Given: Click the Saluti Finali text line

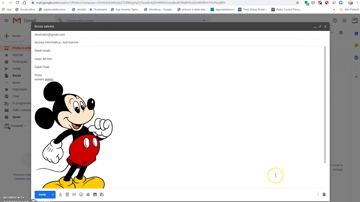Looking at the screenshot, I should [42, 67].
